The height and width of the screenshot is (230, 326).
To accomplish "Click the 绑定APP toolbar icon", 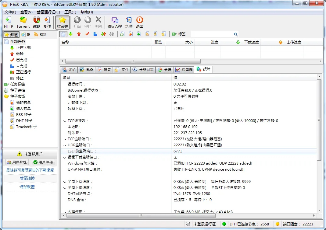I will pos(115,20).
